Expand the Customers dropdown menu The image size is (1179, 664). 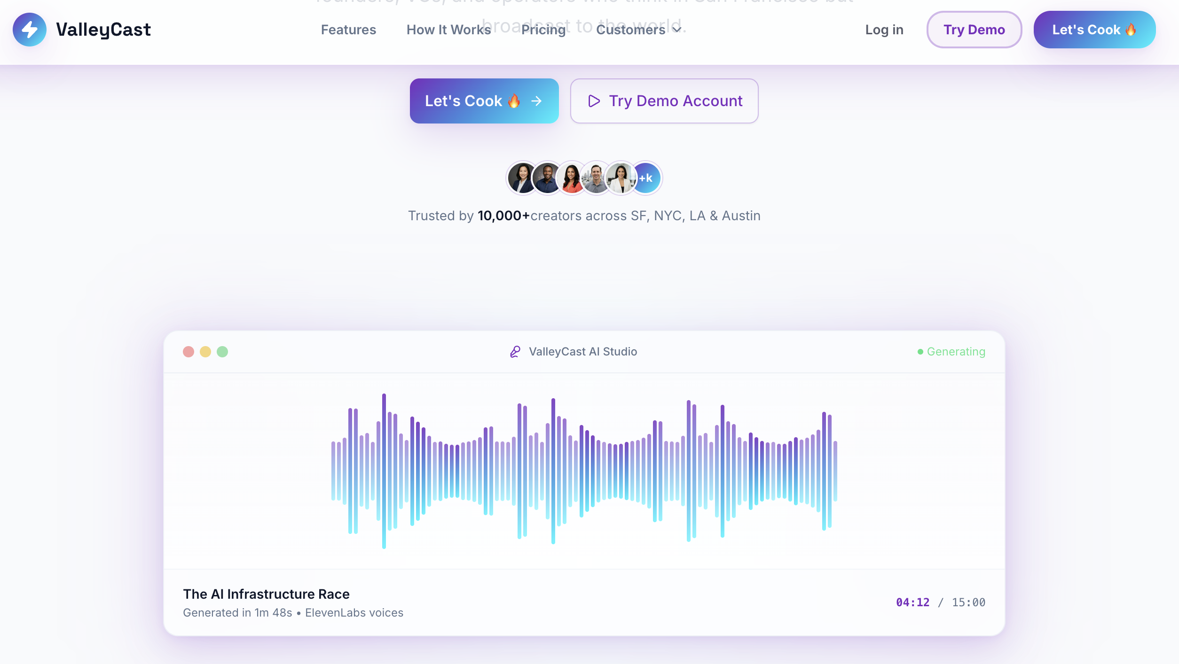638,30
